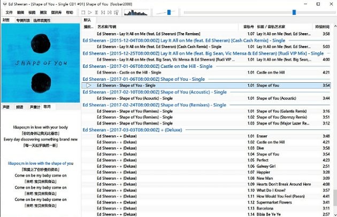337x217 pixels.
Task: Collapse the Shape of You (Remixes) group header
Action: click(x=154, y=105)
